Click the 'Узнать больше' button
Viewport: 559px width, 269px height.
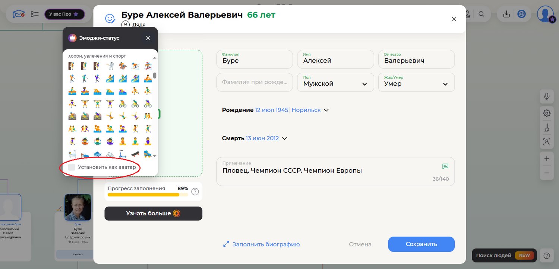click(x=153, y=214)
